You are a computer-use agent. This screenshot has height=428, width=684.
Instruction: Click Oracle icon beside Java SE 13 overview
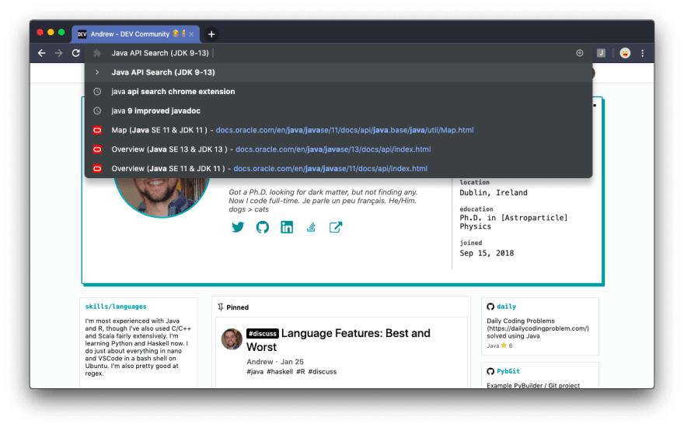[x=97, y=149]
